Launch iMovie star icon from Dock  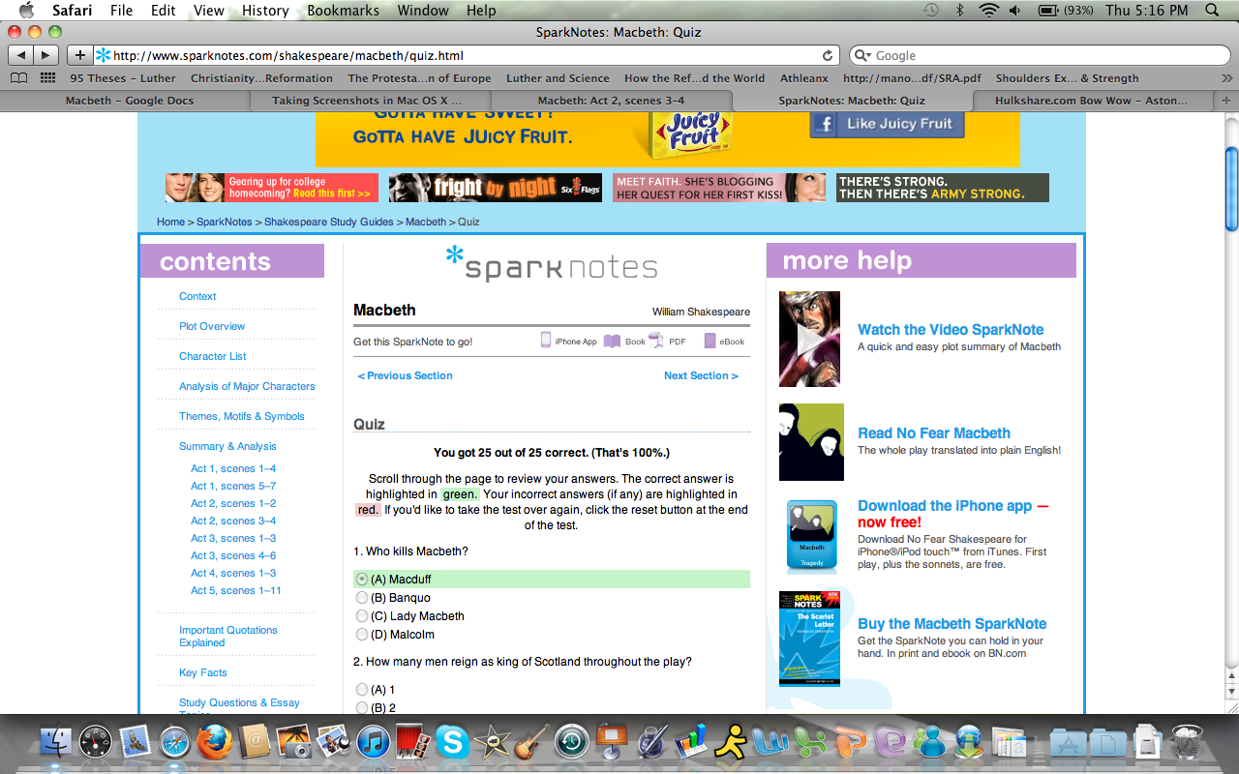[x=492, y=743]
